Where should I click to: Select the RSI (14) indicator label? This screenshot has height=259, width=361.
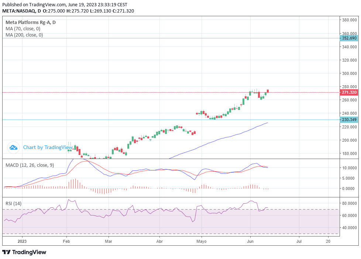pos(14,204)
